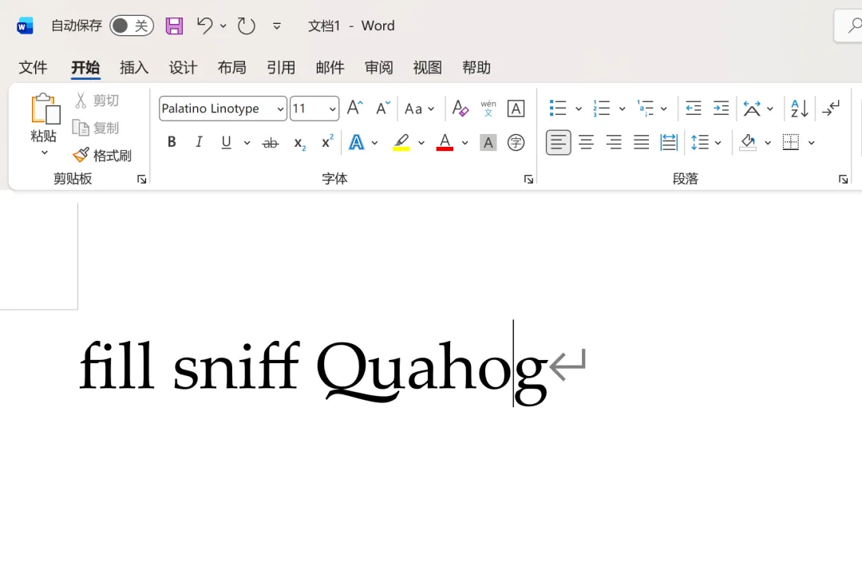Apply a bulleted list
862x570 pixels.
point(558,109)
